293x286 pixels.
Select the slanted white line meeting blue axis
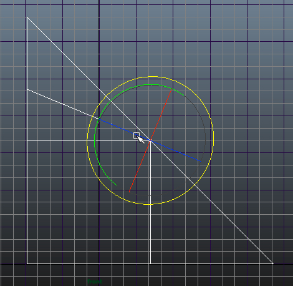coord(62,104)
